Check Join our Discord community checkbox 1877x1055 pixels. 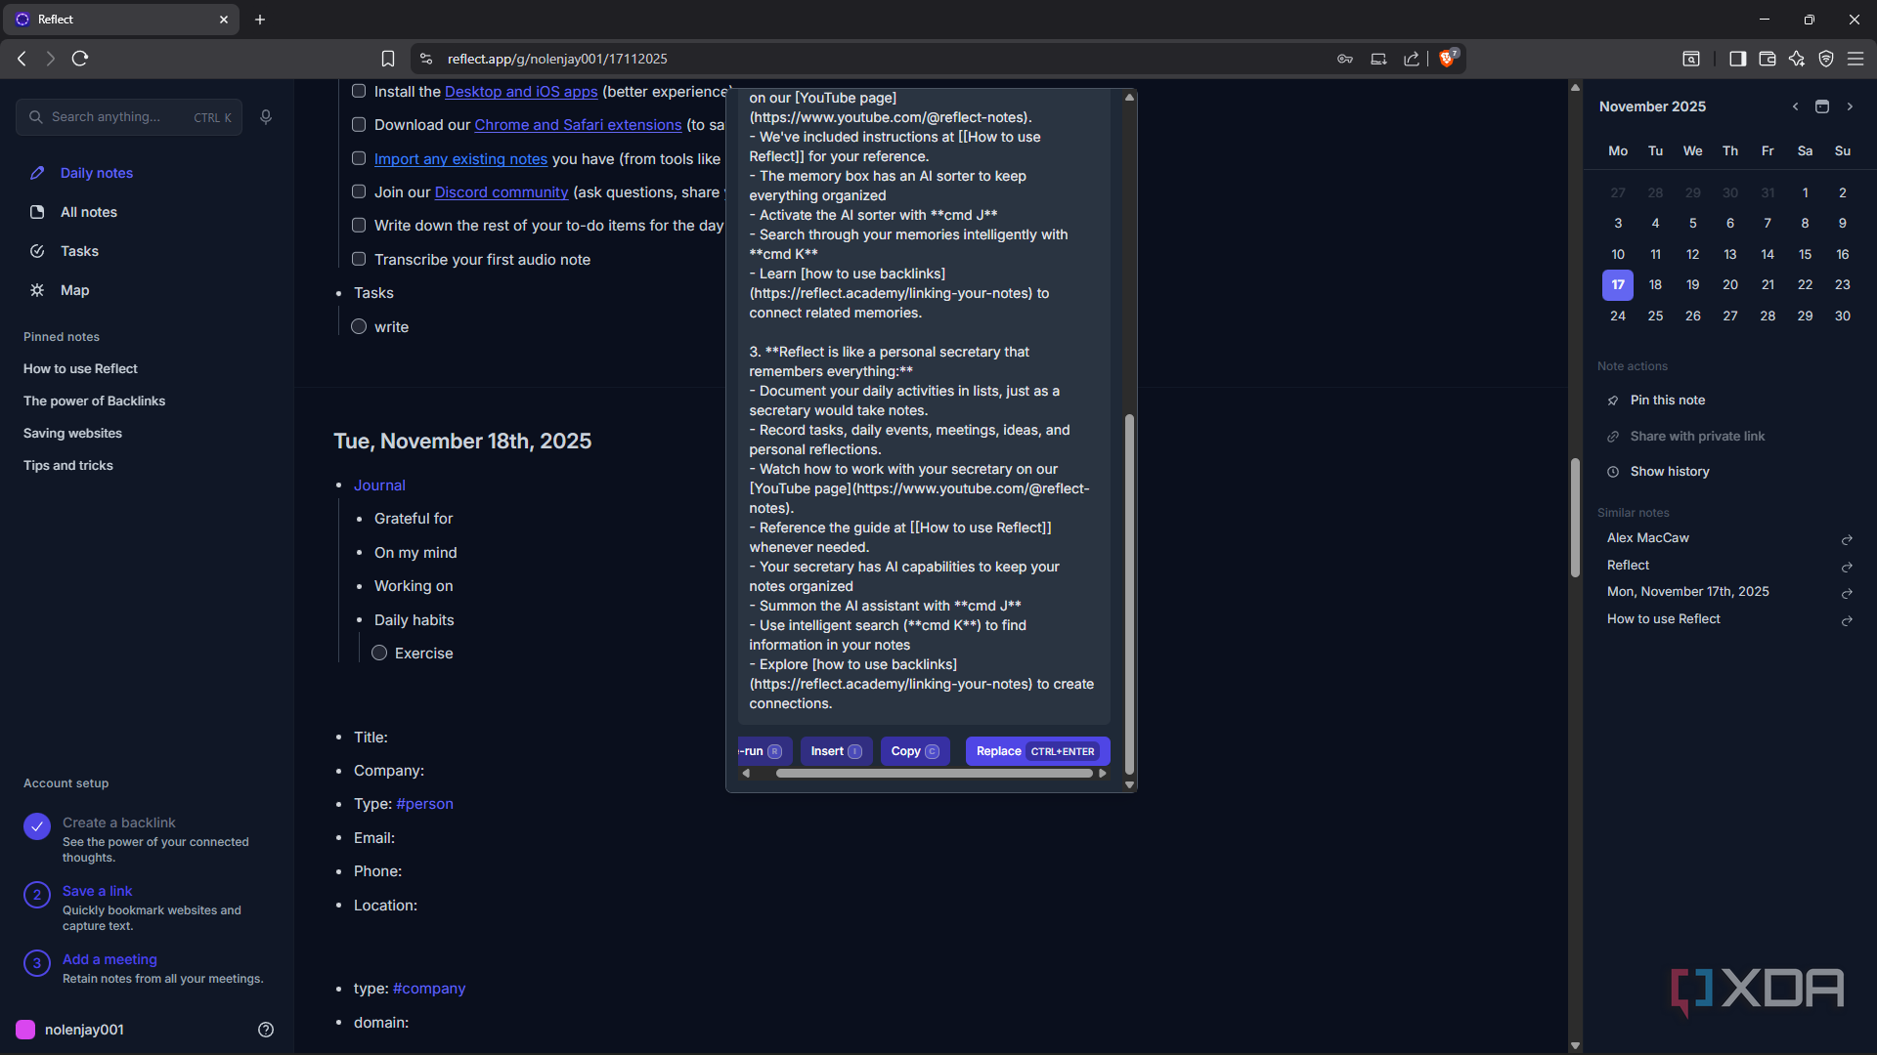[x=359, y=191]
